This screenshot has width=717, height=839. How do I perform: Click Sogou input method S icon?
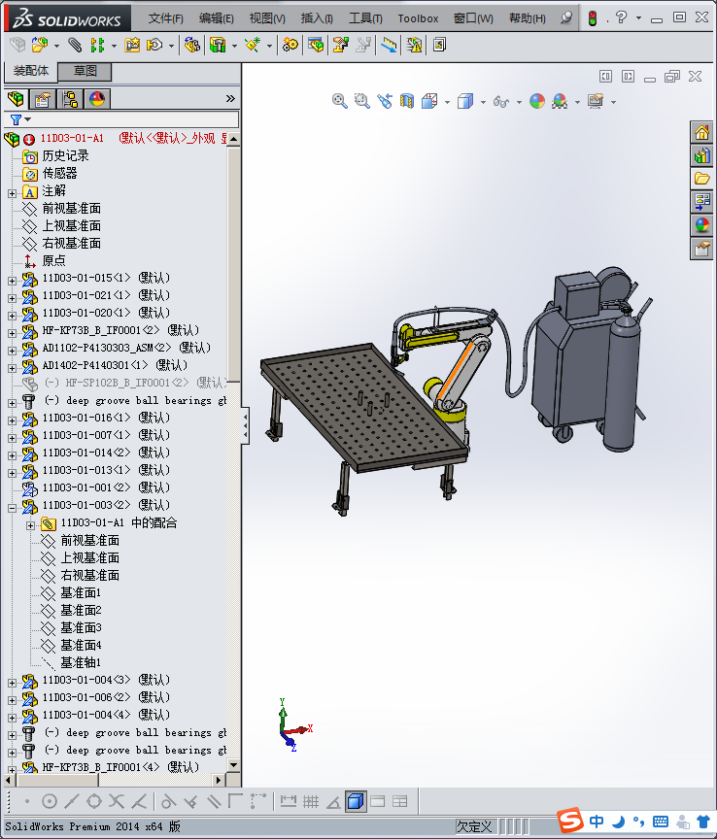pyautogui.click(x=569, y=821)
